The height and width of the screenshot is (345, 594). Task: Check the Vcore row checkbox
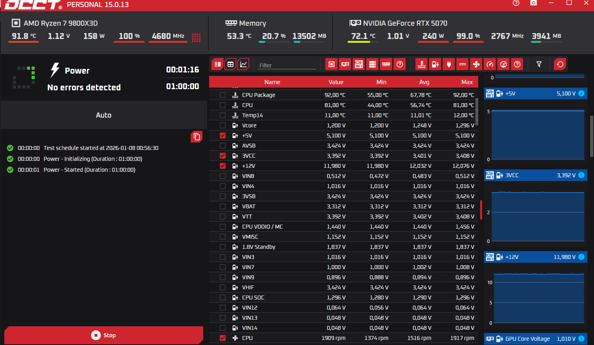(x=223, y=125)
